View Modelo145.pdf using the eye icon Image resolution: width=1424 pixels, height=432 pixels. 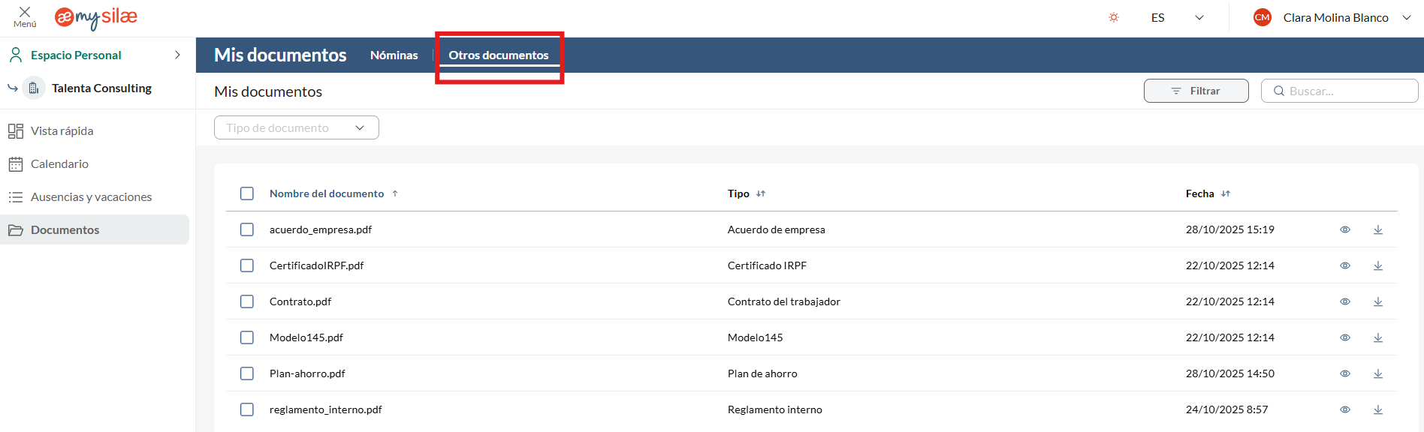coord(1345,337)
